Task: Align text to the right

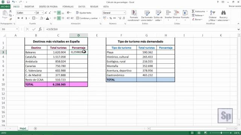Action: [63, 18]
